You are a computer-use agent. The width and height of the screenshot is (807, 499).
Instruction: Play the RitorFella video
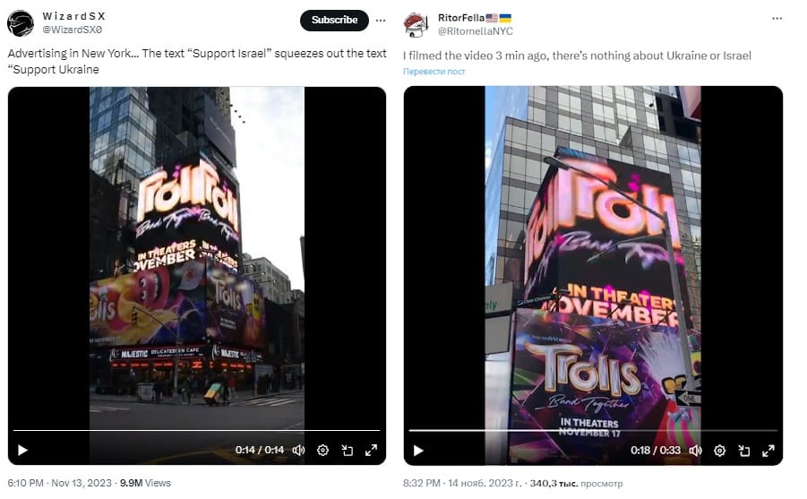point(418,451)
